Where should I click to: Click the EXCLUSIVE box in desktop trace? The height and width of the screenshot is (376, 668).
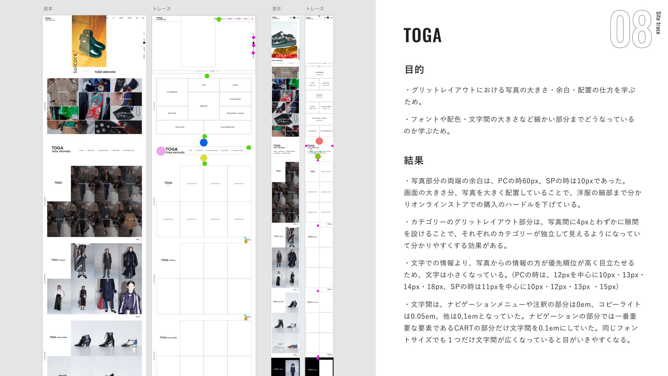[x=180, y=127]
